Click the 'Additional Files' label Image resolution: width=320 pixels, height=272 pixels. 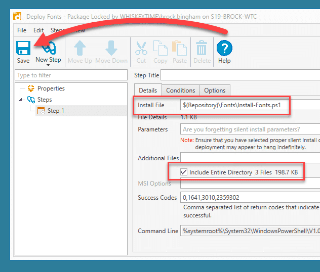click(x=158, y=158)
